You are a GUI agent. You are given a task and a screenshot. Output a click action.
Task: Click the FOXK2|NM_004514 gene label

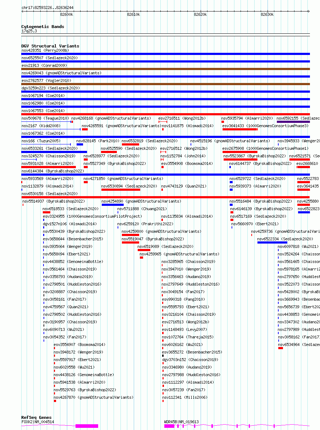point(38,422)
